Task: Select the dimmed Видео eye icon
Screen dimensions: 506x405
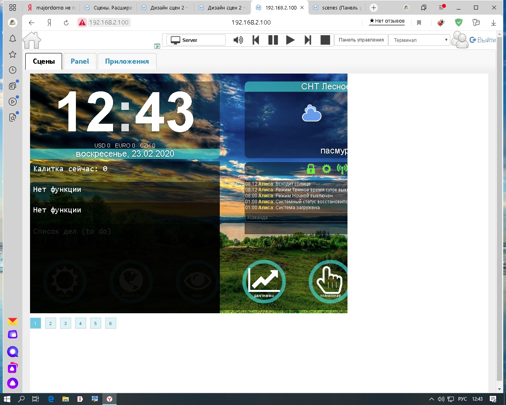Action: [x=198, y=282]
